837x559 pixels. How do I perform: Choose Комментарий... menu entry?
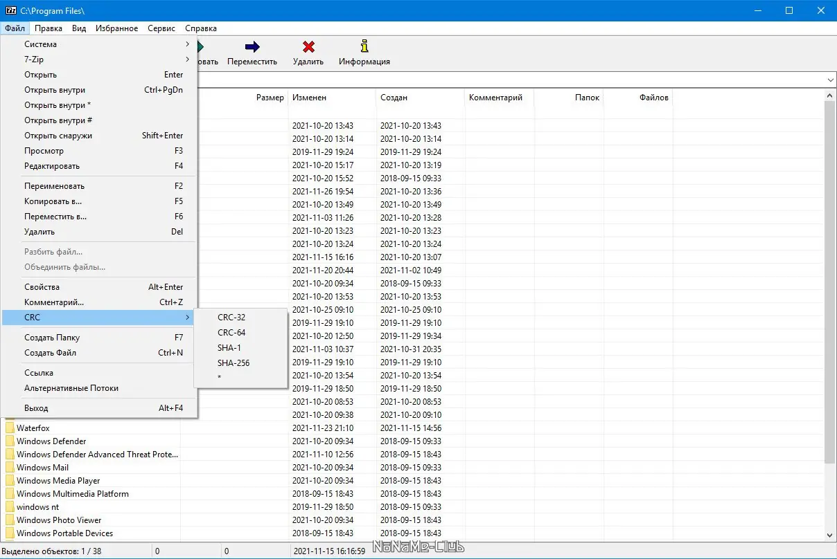[x=100, y=302]
